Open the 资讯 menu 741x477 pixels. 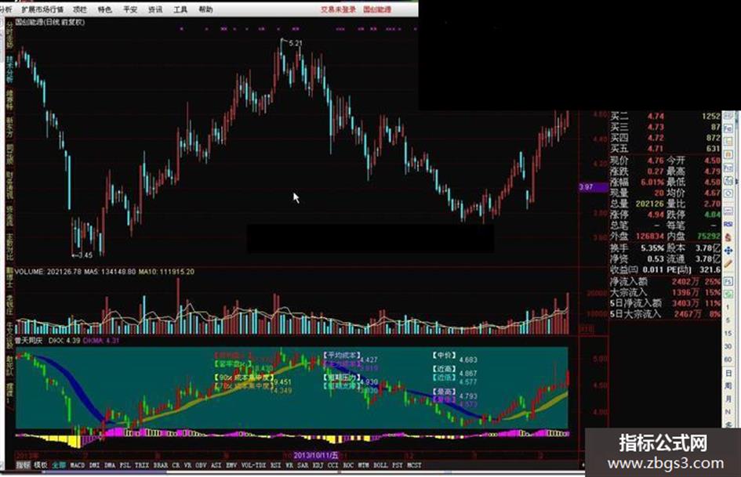tap(155, 9)
